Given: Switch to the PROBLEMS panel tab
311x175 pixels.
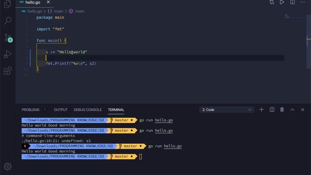Looking at the screenshot, I should (x=31, y=110).
